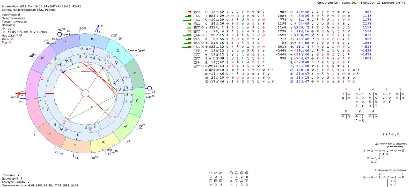Viewport: 411px width, 187px height.
Task: Select the Aquarius glyph in the pink segment
Action: pos(31,84)
